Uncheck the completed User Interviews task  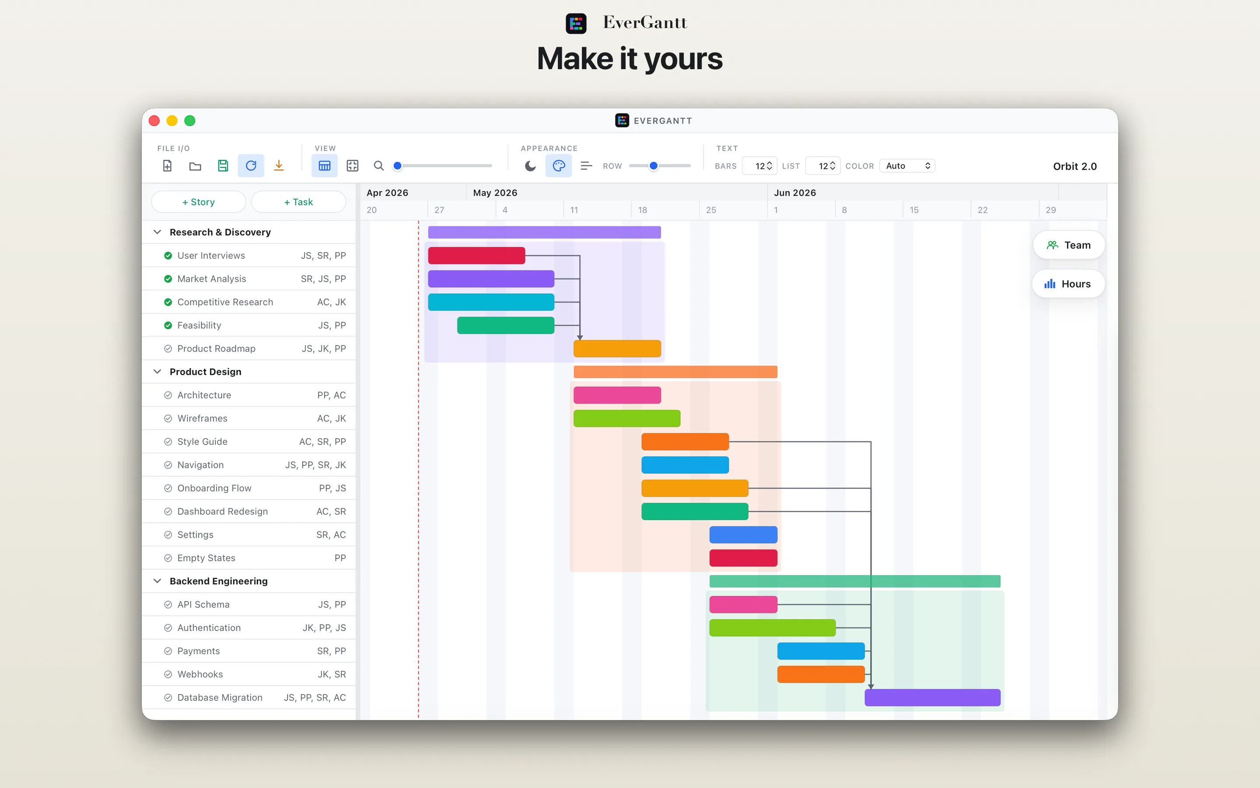pos(168,255)
